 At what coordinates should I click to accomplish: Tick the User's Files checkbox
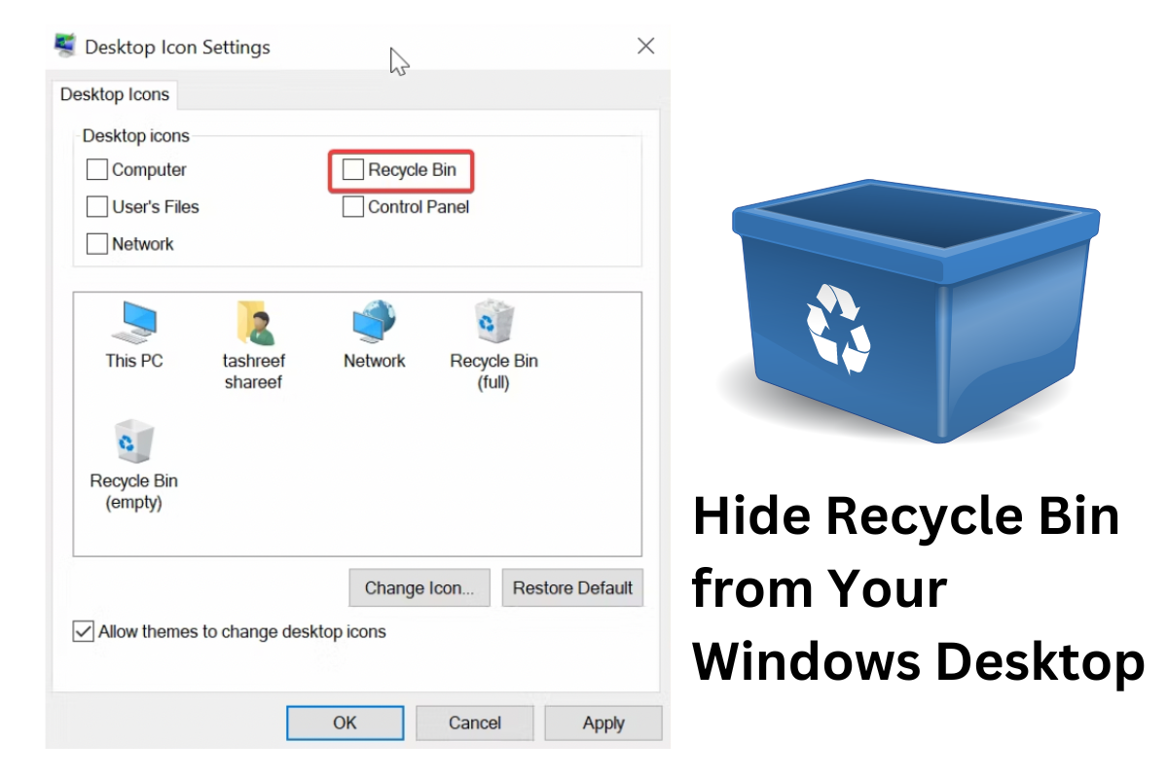tap(97, 207)
